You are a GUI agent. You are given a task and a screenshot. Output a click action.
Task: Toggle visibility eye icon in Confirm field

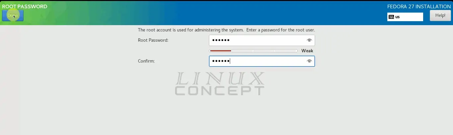pos(309,61)
